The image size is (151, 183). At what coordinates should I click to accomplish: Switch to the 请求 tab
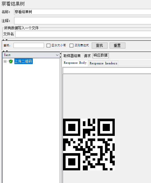click(87, 56)
